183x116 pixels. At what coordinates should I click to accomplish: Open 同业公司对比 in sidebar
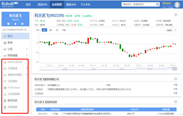coord(15,62)
